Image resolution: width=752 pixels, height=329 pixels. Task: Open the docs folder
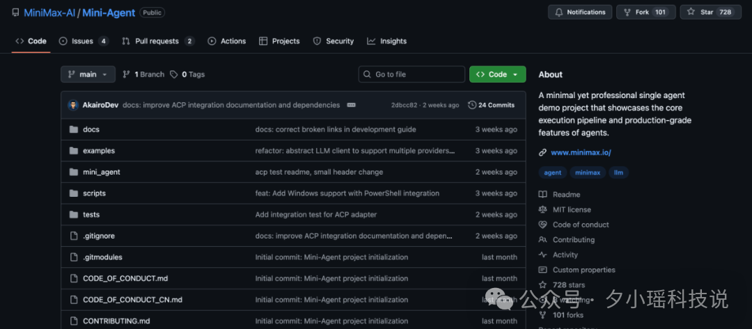click(x=91, y=129)
